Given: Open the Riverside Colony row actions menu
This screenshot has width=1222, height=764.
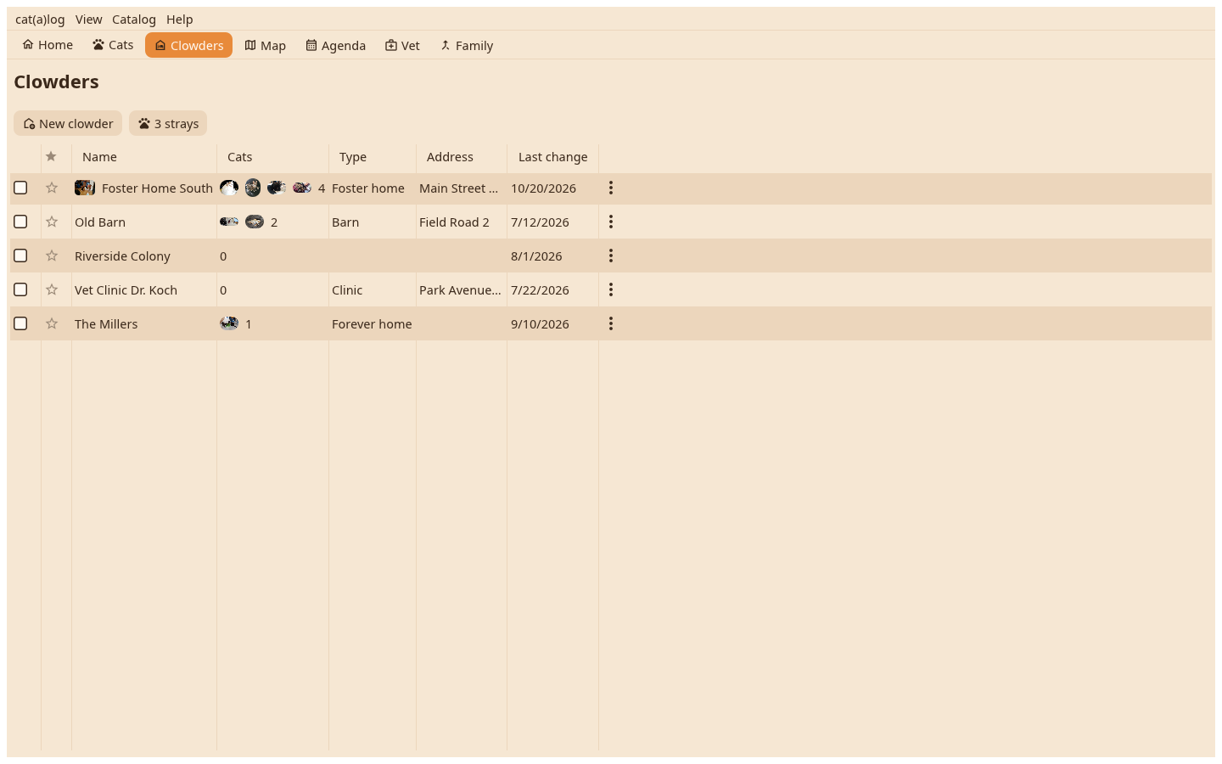Looking at the screenshot, I should (x=611, y=256).
